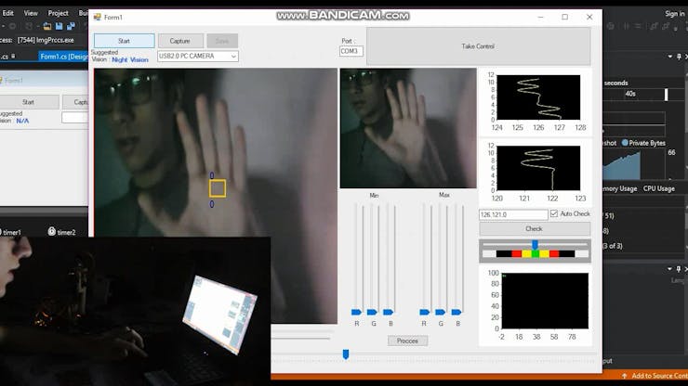688x386 pixels.
Task: Toggle the Auto Check checkbox
Action: [x=554, y=213]
